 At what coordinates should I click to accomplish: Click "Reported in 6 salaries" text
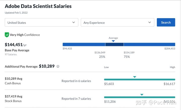76,81
